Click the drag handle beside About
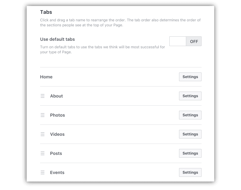Viewport: 241px width, 190px height. click(x=43, y=96)
